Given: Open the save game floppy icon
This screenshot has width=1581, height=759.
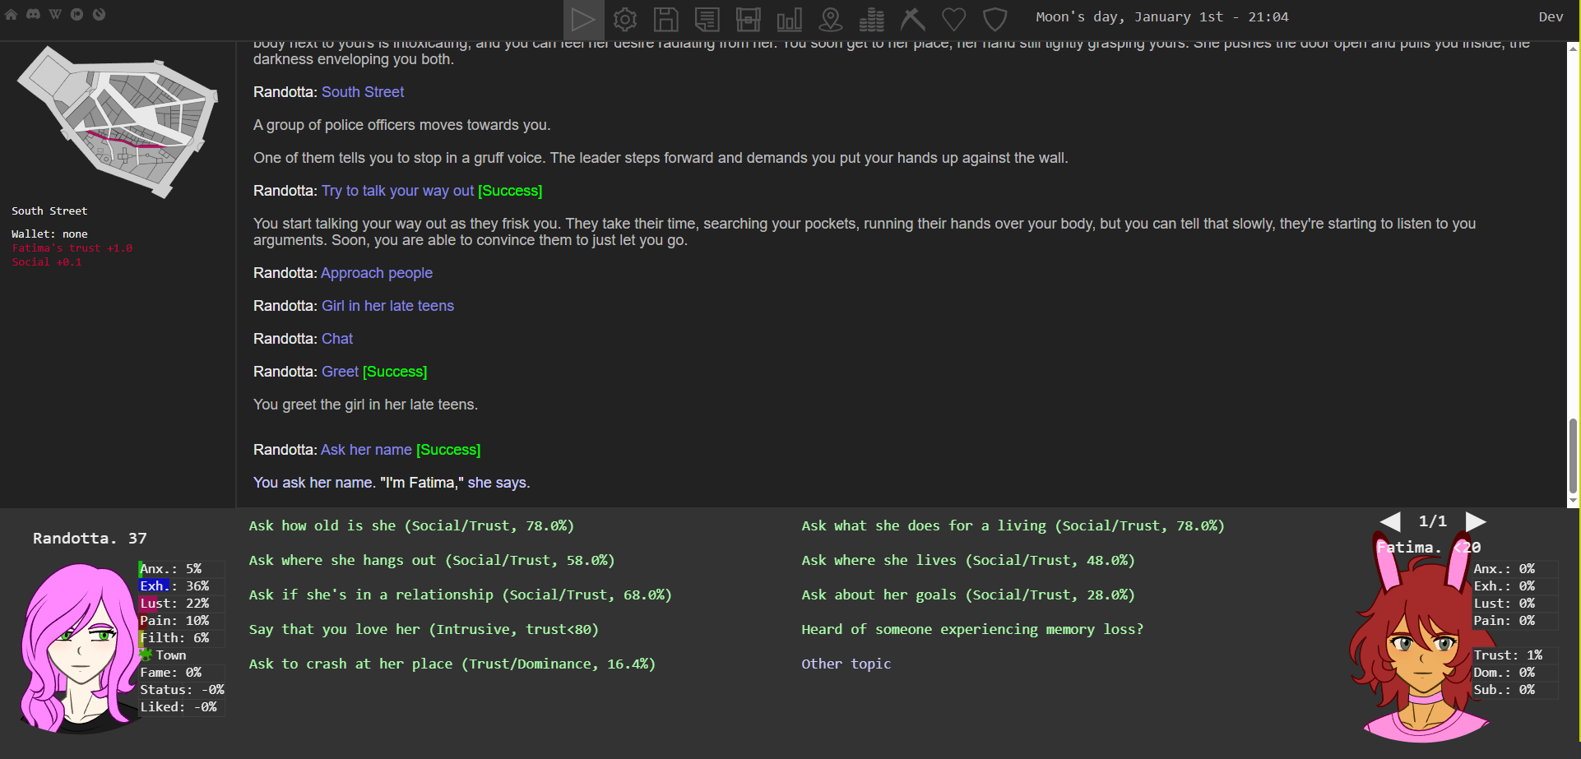Looking at the screenshot, I should tap(665, 19).
